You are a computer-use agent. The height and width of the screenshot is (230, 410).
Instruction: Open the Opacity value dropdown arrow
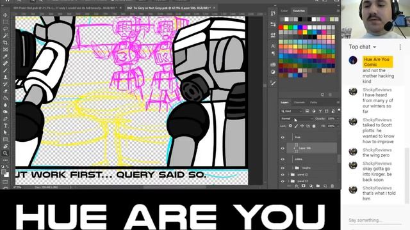pos(338,119)
